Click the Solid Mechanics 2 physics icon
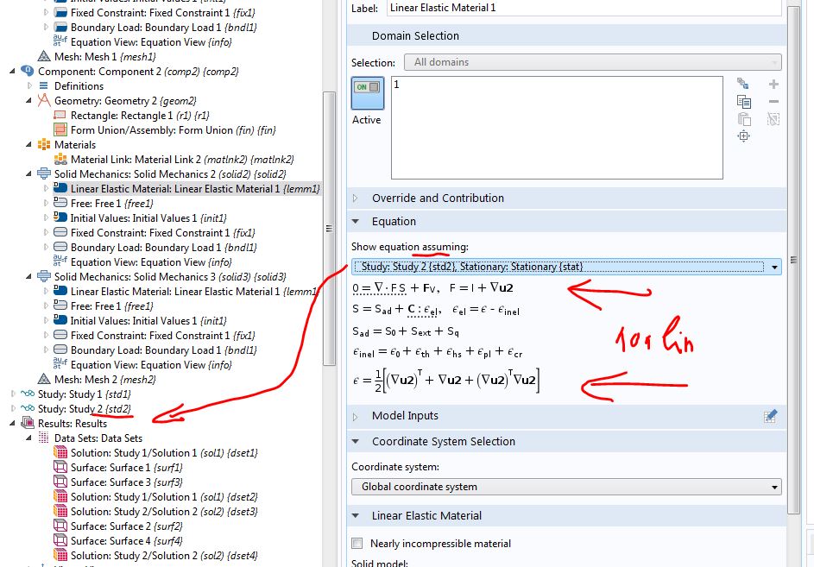Screen dimensions: 814x567 click(44, 174)
